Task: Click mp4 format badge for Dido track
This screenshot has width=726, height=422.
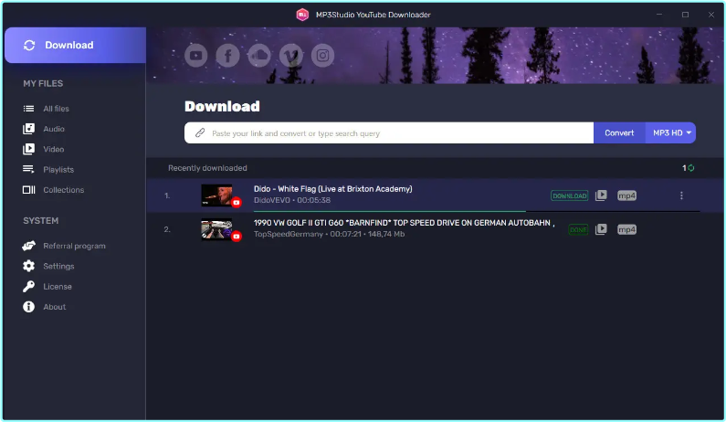Action: coord(626,195)
